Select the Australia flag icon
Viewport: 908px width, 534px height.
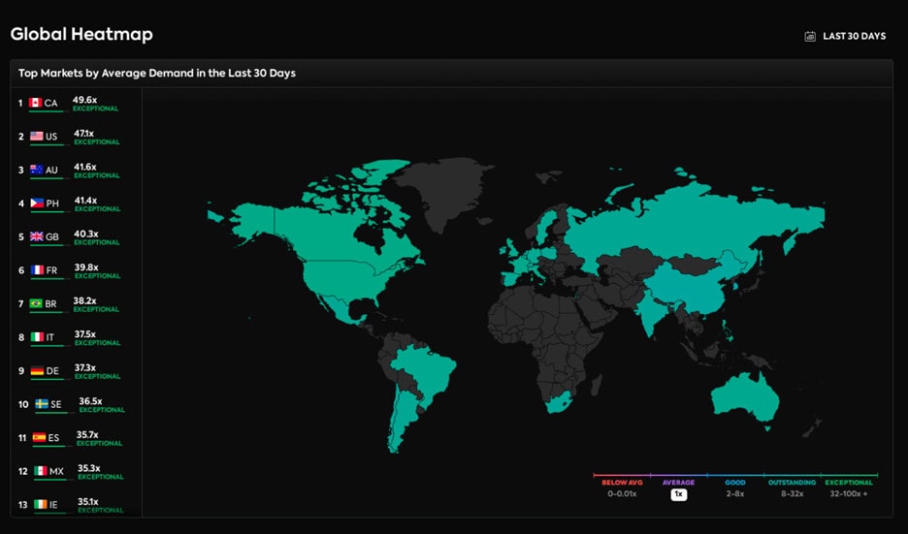tap(37, 170)
